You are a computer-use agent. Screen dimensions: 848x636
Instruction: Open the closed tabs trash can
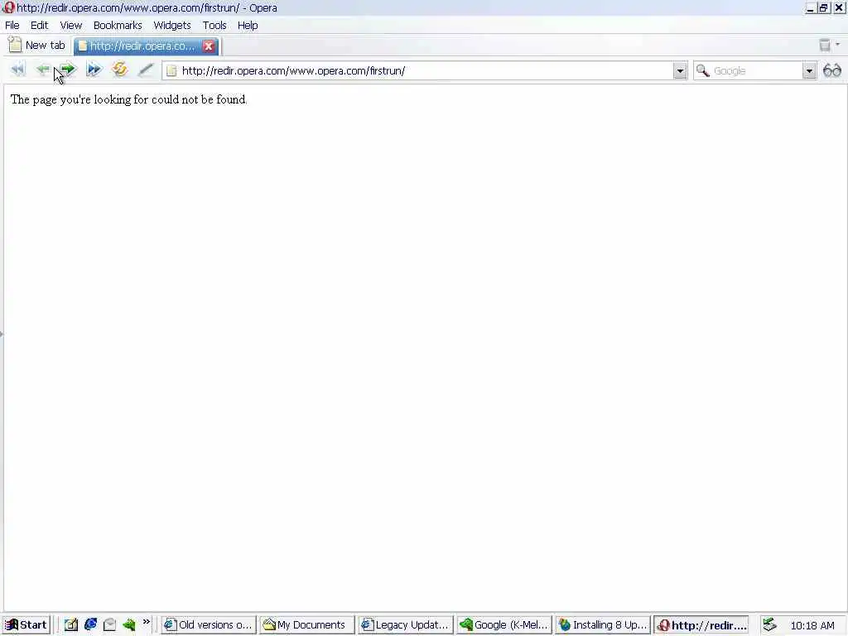pyautogui.click(x=824, y=46)
